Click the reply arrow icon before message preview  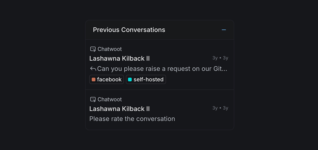[x=93, y=69]
